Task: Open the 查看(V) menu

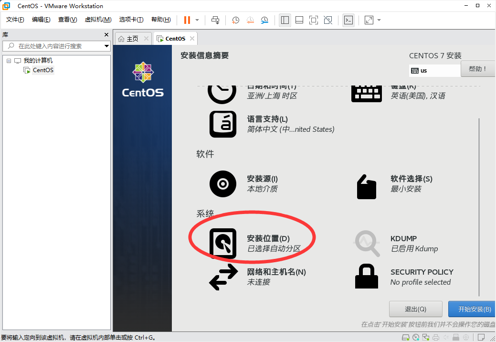Action: (x=67, y=20)
